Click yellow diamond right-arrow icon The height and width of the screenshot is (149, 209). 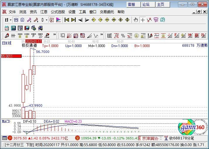click(x=100, y=20)
